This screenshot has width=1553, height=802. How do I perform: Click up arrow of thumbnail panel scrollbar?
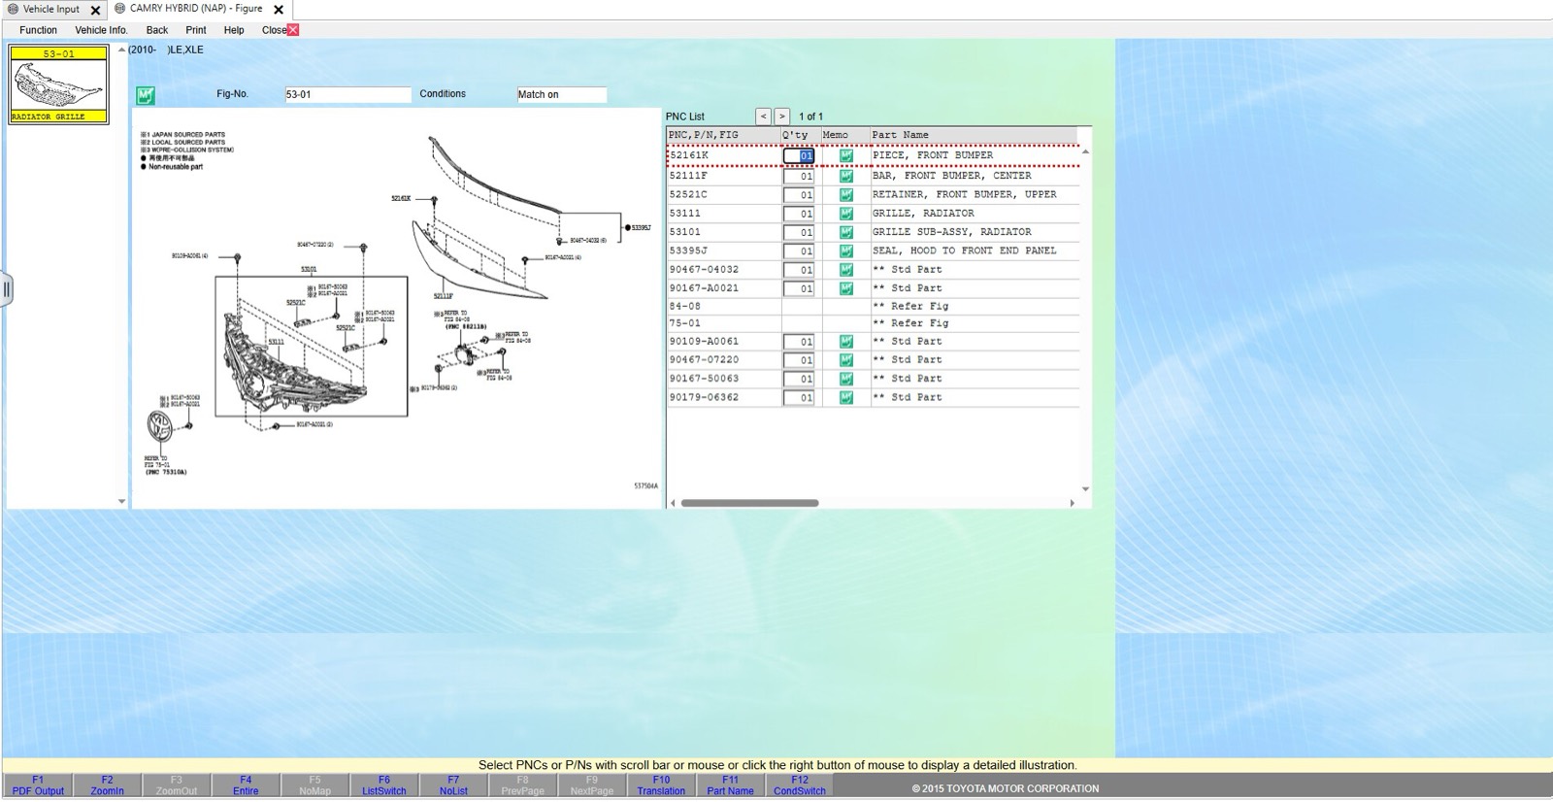click(x=121, y=50)
